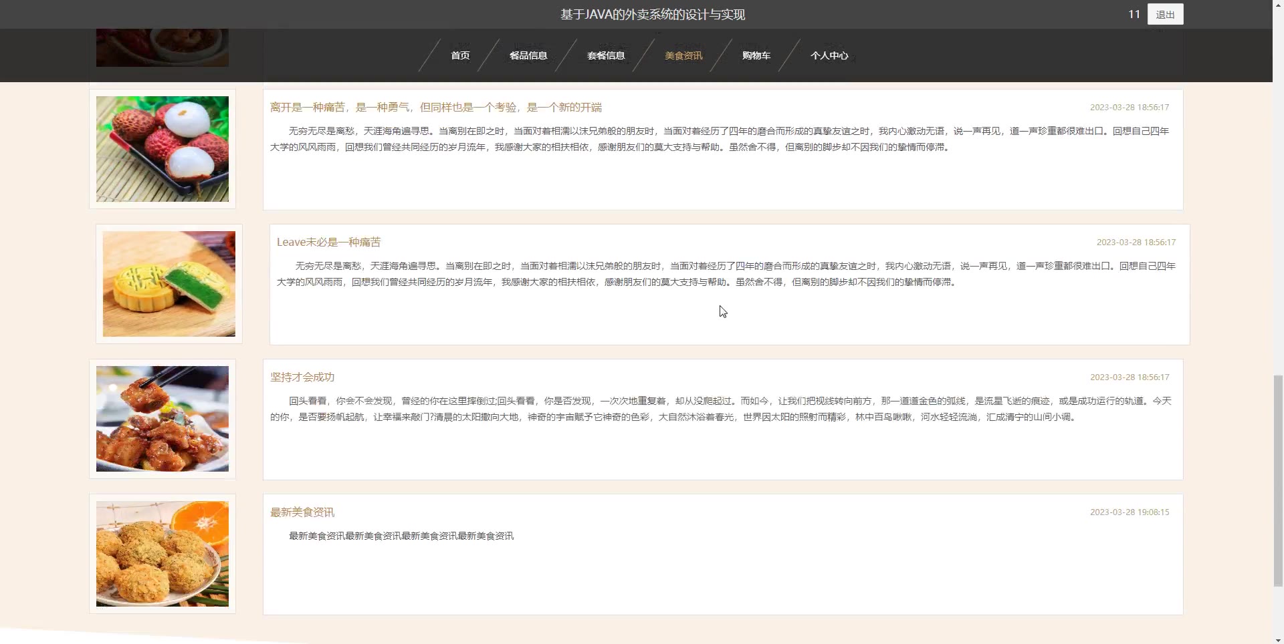Open the 最新美食资讯 article title
1284x644 pixels.
(x=302, y=512)
